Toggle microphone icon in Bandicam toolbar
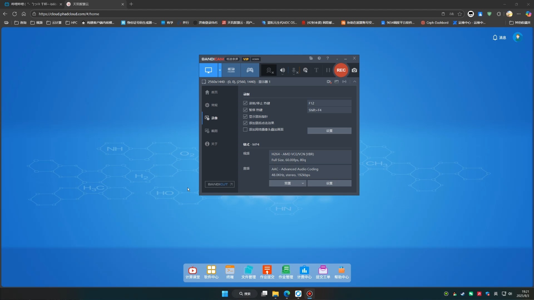Screen dimensions: 534x300 tap(294, 71)
